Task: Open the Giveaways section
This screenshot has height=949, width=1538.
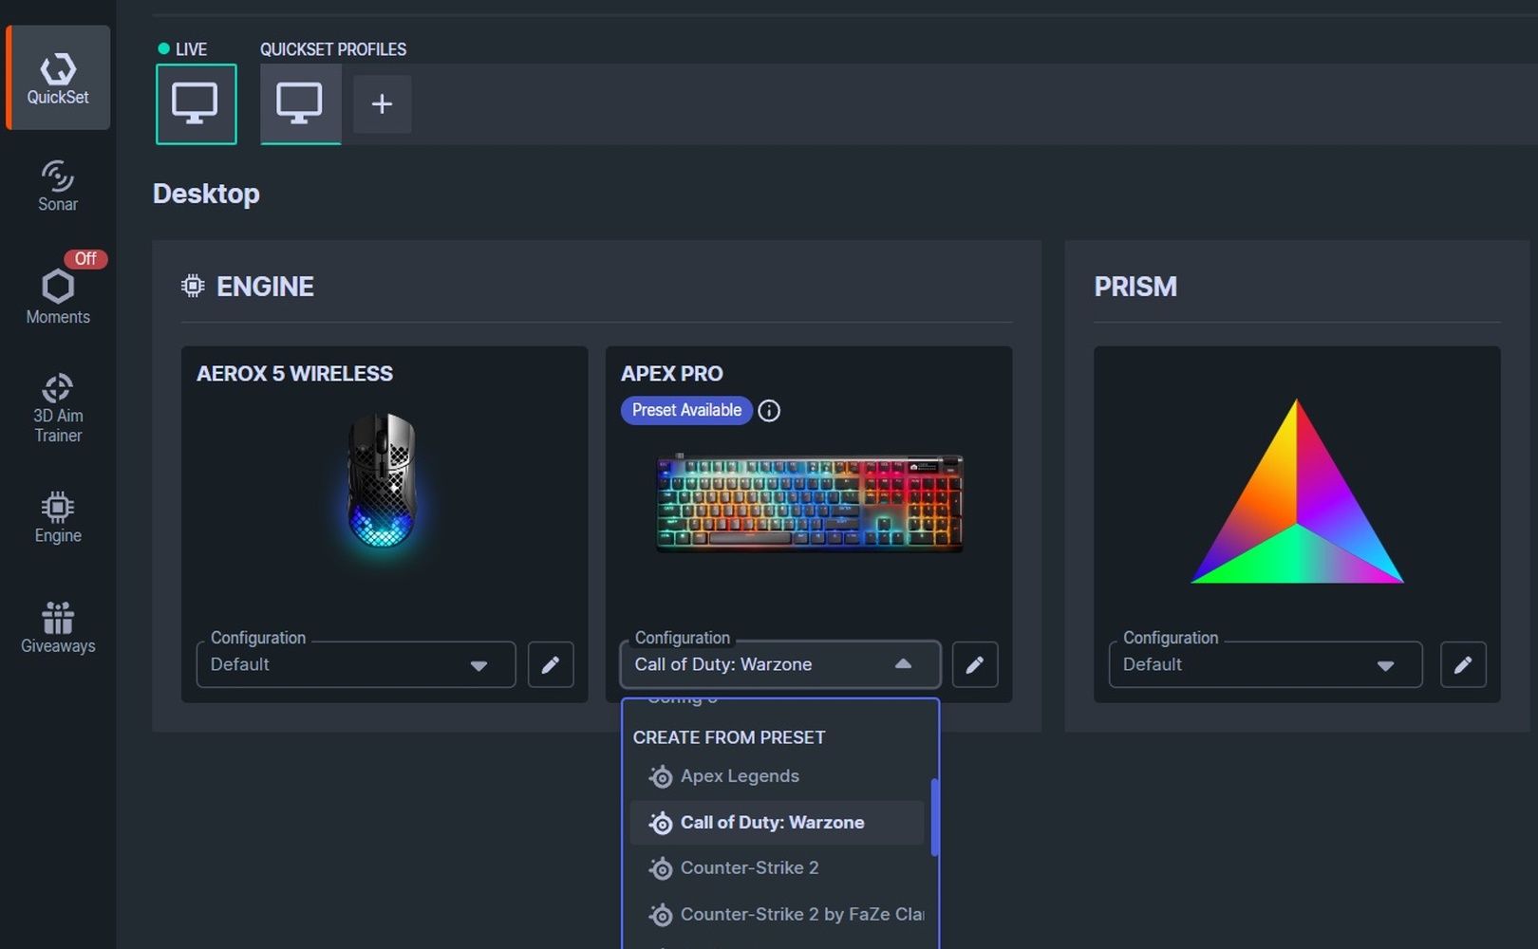Action: pos(58,628)
